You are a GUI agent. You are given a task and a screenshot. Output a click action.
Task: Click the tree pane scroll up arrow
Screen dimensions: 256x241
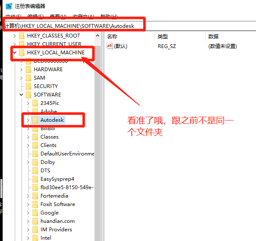(x=97, y=36)
